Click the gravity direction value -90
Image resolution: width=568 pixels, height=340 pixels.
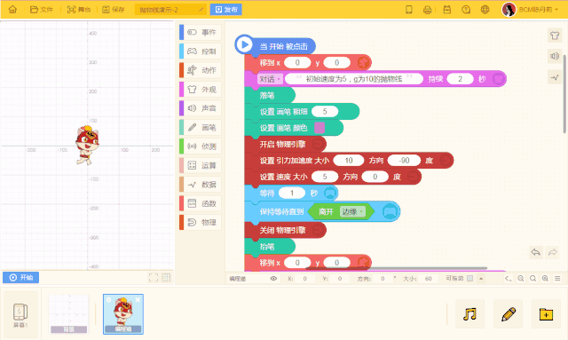(x=405, y=160)
